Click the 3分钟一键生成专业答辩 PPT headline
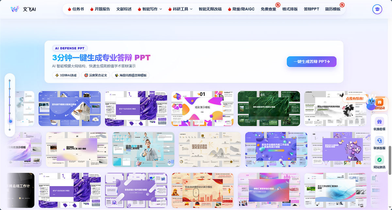392x210 pixels. [x=101, y=58]
